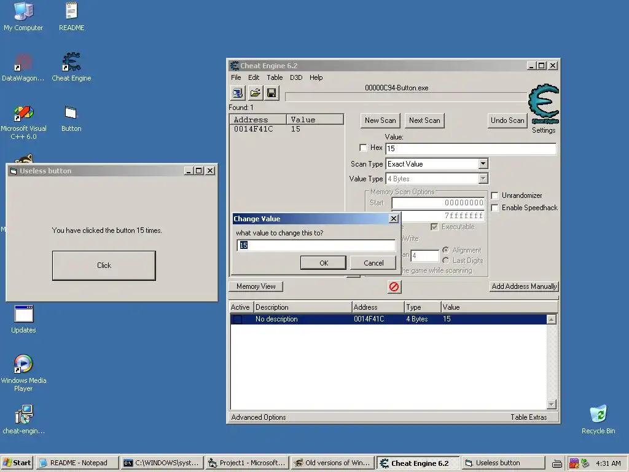Select the Last Digits radio button
Image resolution: width=629 pixels, height=472 pixels.
(446, 261)
